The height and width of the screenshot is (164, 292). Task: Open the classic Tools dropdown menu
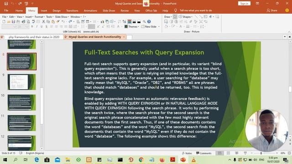point(50,17)
